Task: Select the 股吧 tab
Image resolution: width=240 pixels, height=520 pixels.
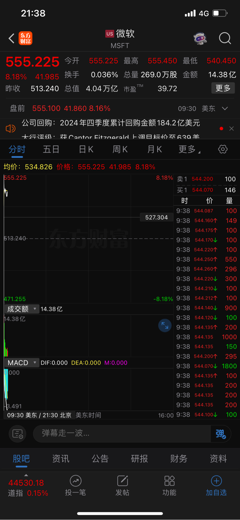Action: point(21,459)
